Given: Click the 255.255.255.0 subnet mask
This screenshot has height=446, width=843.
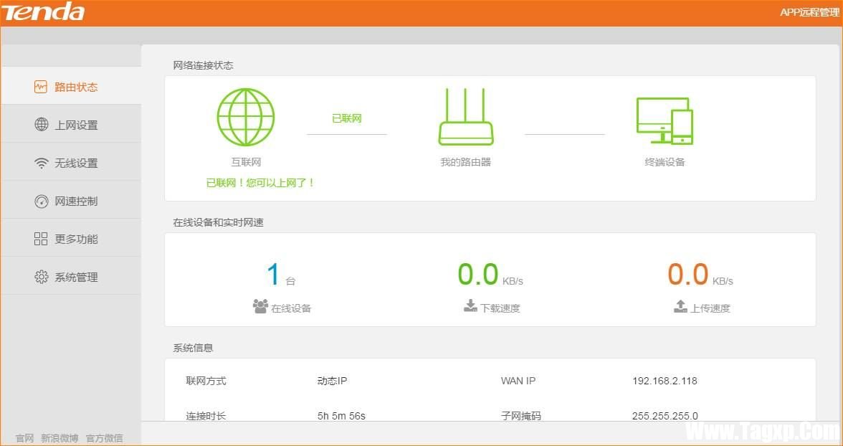Looking at the screenshot, I should tap(665, 416).
